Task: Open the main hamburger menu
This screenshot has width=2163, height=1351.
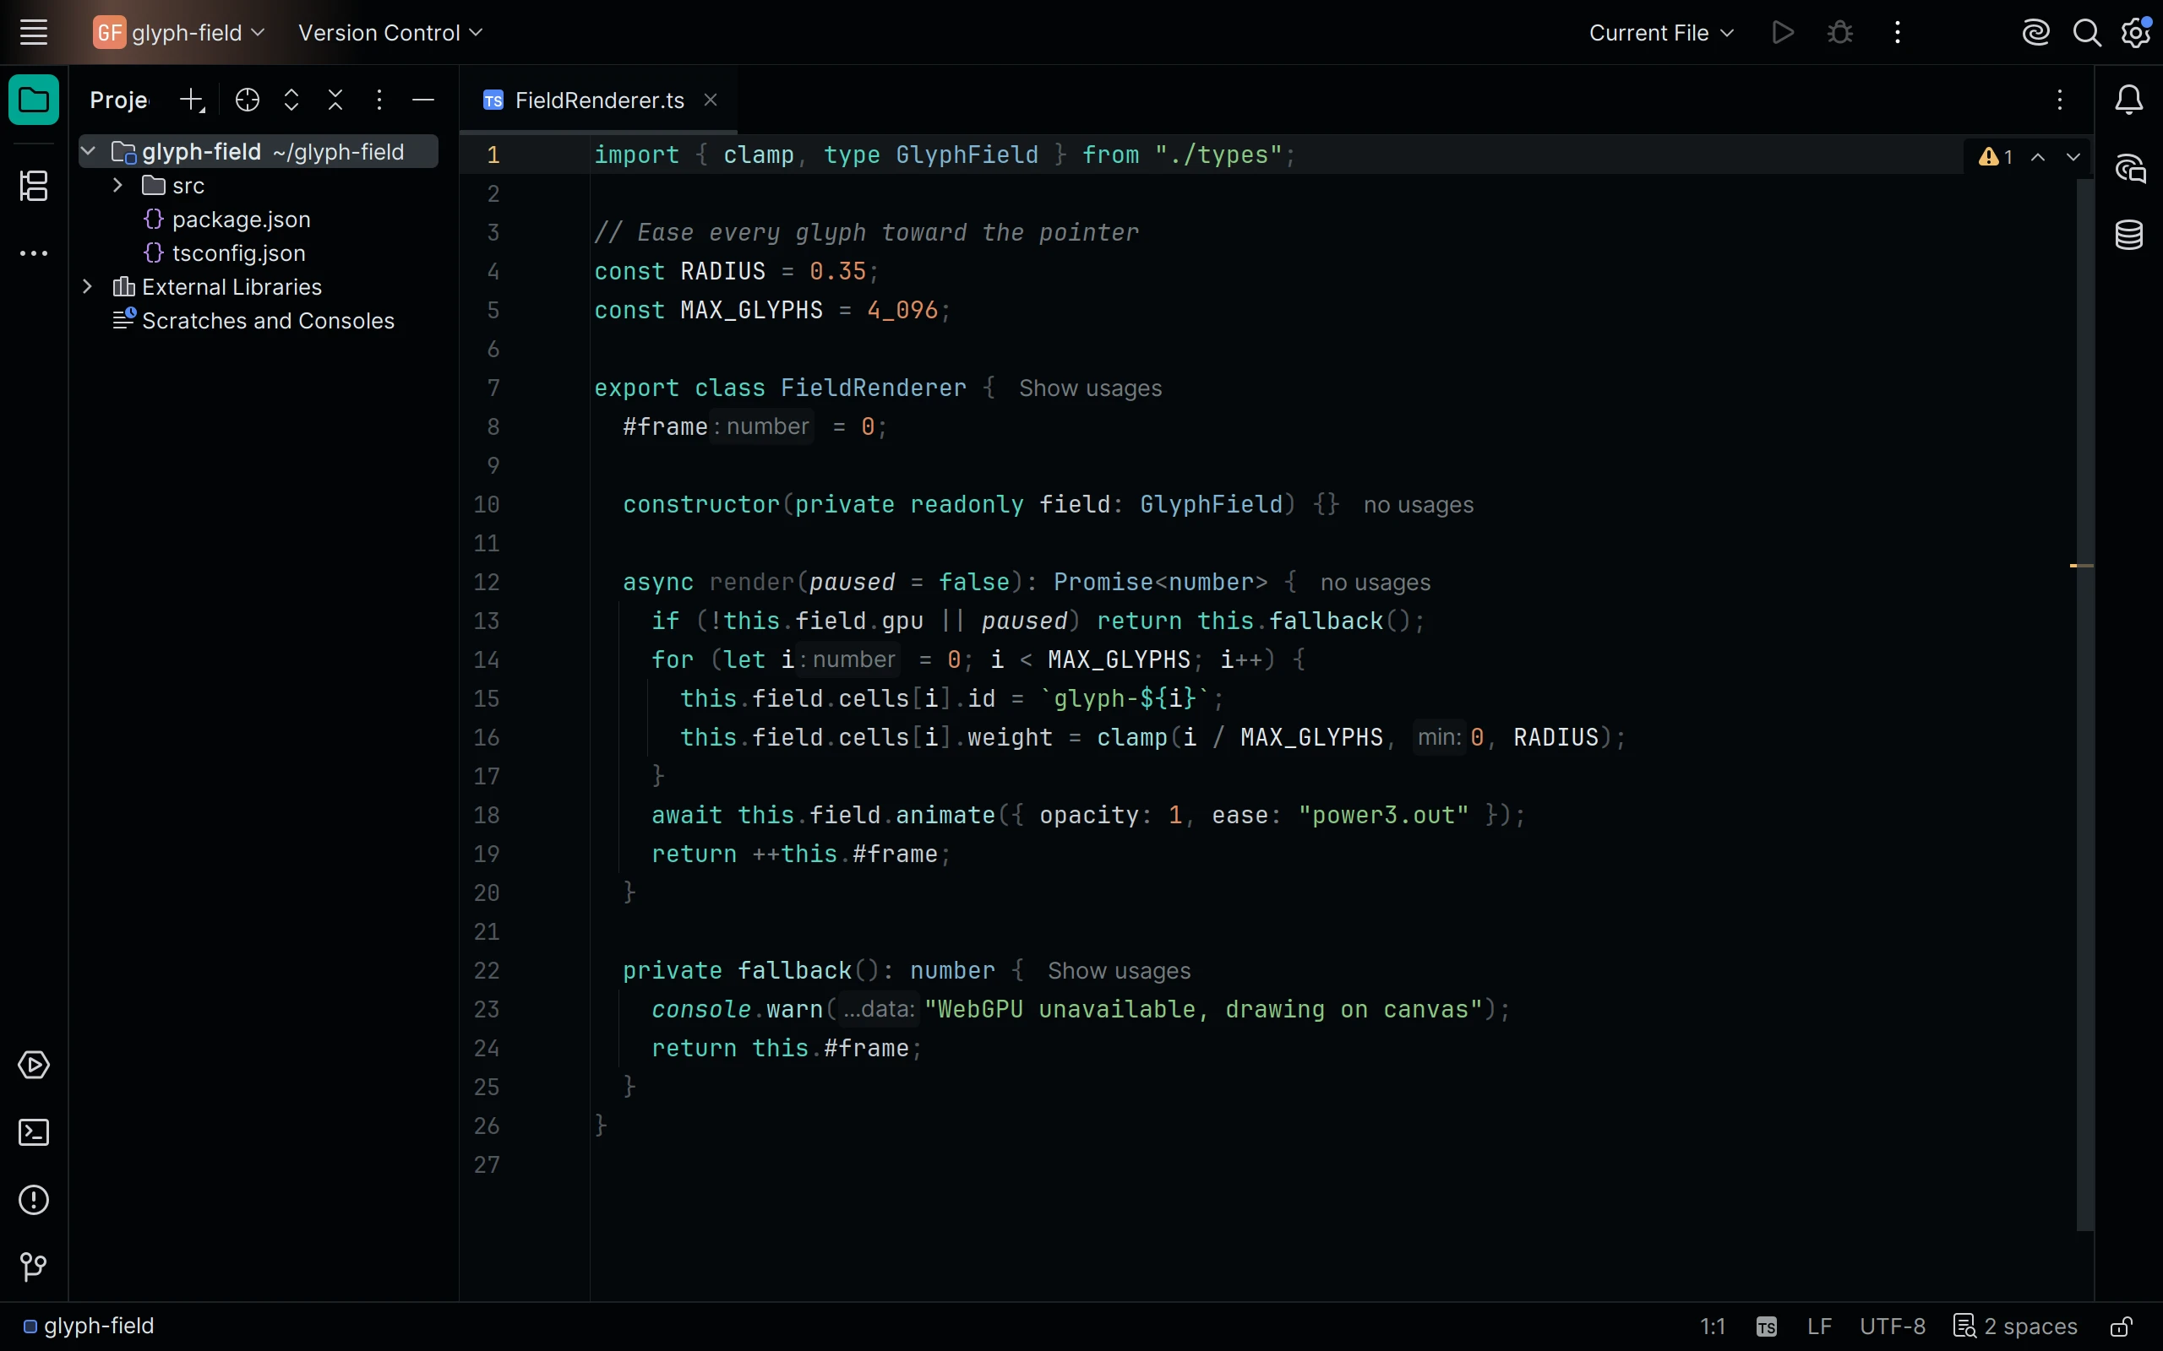Action: click(x=34, y=33)
